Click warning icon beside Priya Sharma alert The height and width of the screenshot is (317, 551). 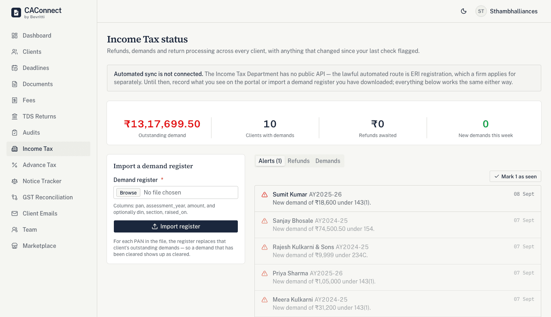coord(265,273)
